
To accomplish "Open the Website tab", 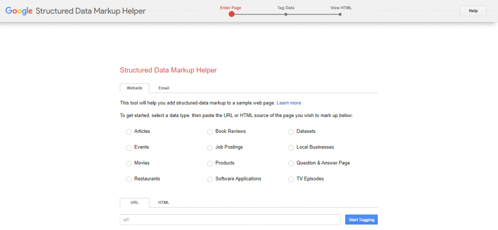I will [x=134, y=88].
